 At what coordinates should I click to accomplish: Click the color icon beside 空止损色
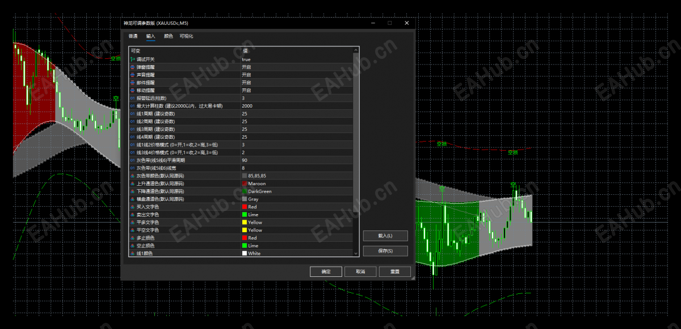click(133, 246)
